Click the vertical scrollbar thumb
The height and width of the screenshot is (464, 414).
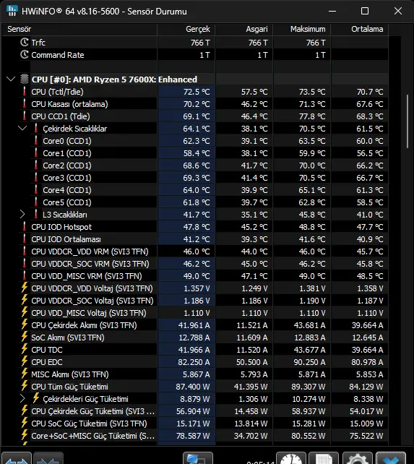coord(407,121)
